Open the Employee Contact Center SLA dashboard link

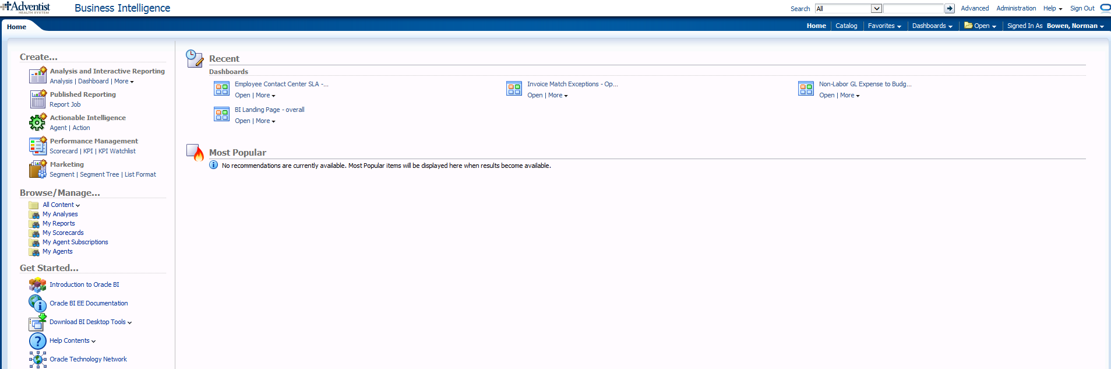pos(281,85)
